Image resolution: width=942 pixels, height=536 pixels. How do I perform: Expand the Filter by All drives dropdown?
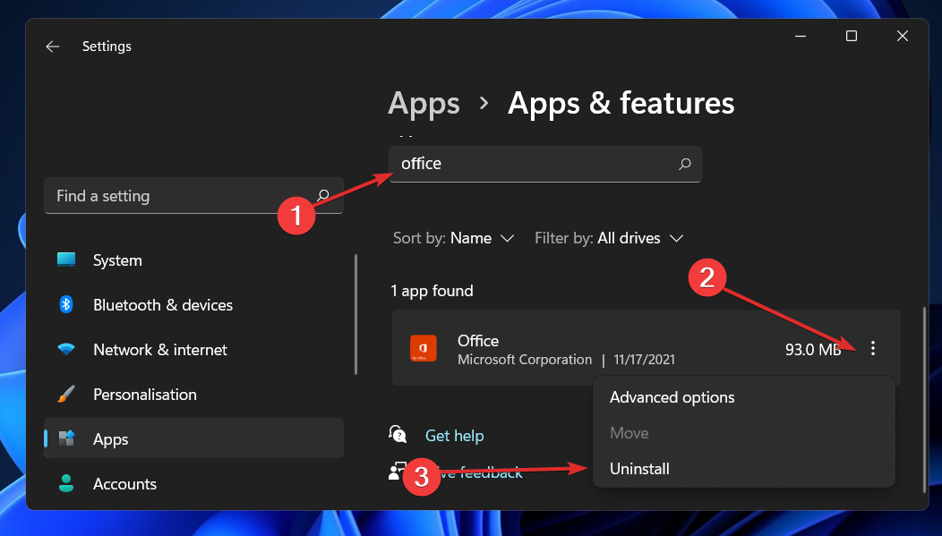(x=609, y=238)
